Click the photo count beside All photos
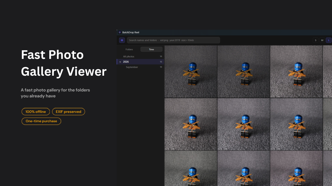 tap(161, 56)
